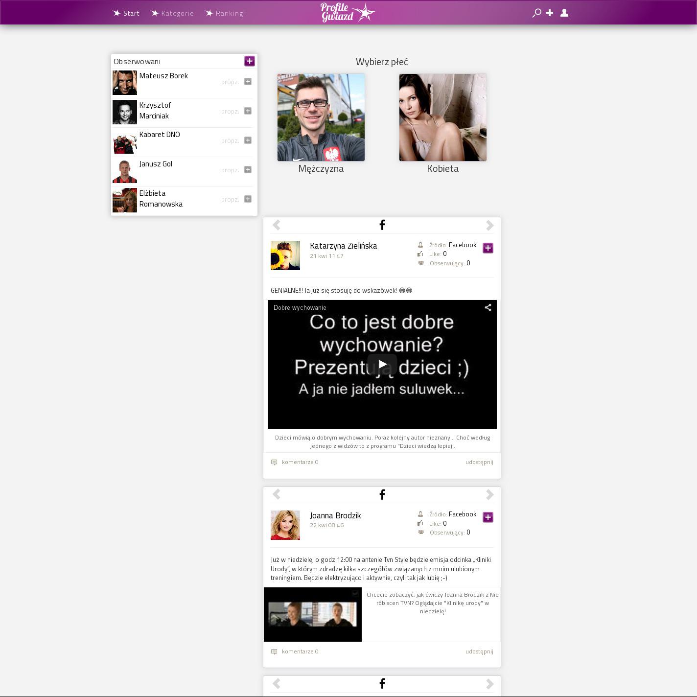
Task: Click Facebook icon above Katarzyna Zielińska post
Action: [x=382, y=225]
